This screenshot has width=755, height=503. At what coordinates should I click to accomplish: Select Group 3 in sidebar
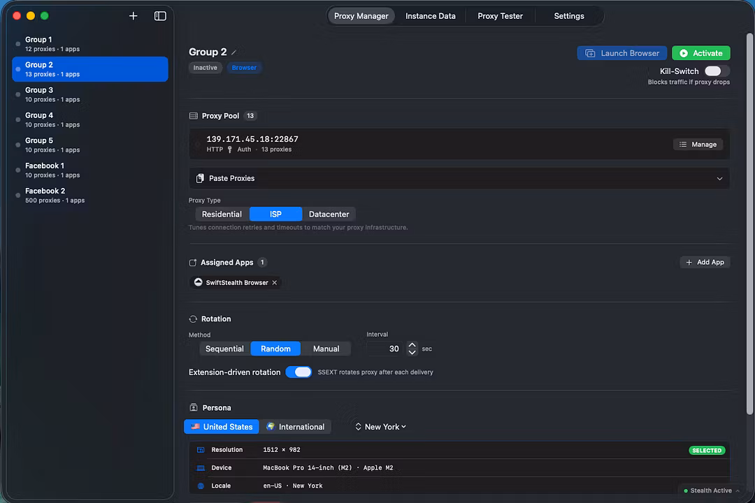pyautogui.click(x=90, y=95)
